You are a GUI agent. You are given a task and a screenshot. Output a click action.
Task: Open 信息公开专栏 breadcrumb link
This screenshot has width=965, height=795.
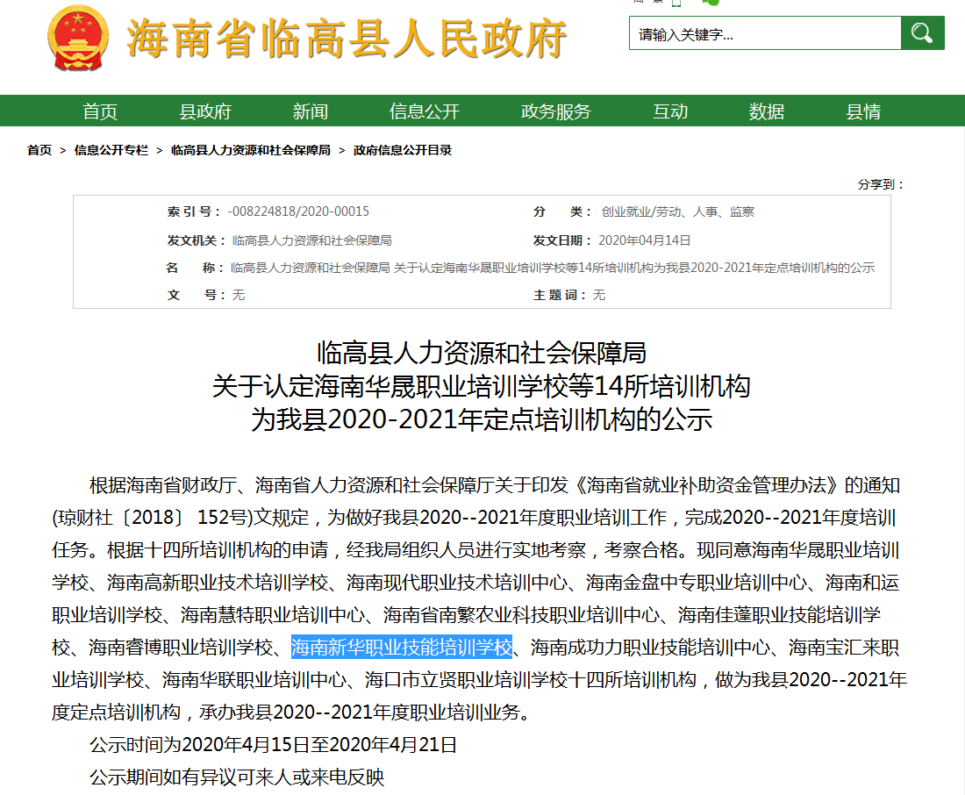click(x=111, y=150)
